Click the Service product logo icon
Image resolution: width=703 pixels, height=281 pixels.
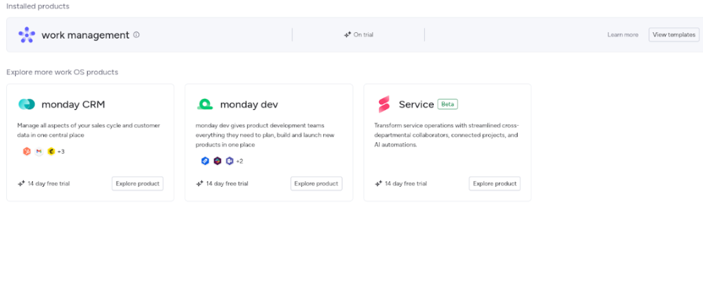[x=384, y=104]
